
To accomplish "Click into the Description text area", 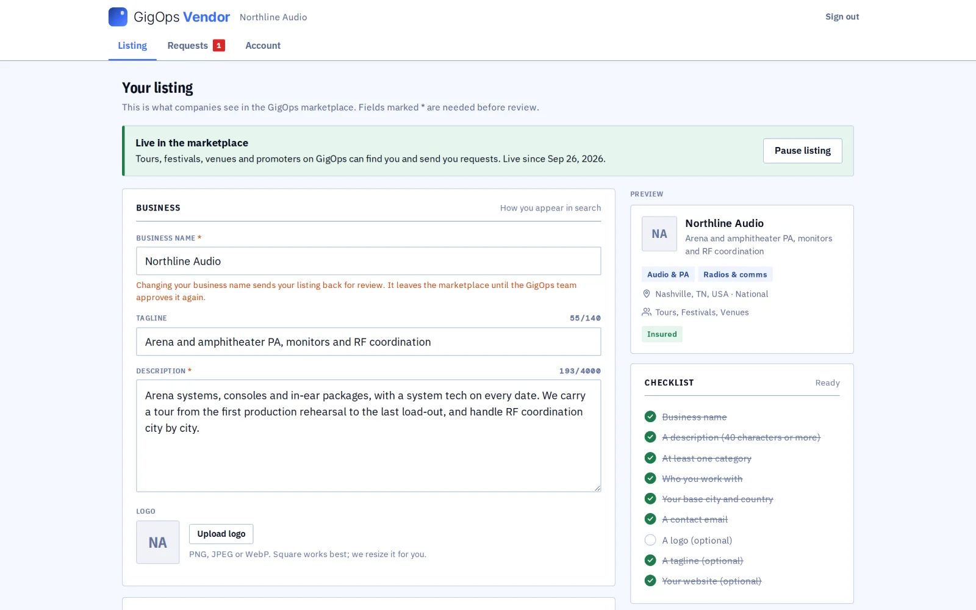I will [368, 436].
